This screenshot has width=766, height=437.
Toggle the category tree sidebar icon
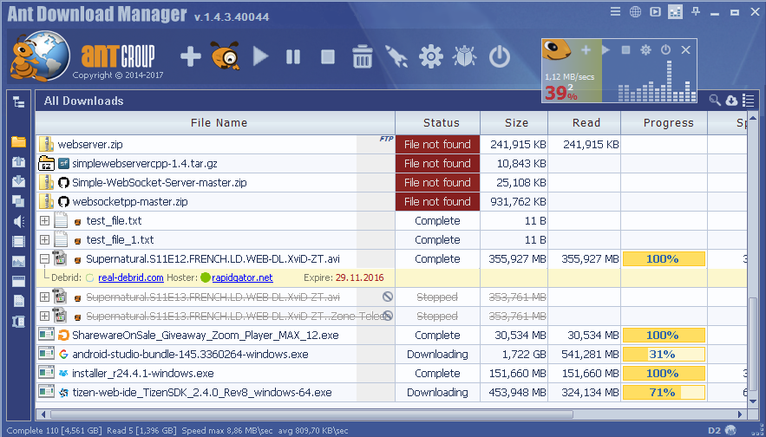18,101
